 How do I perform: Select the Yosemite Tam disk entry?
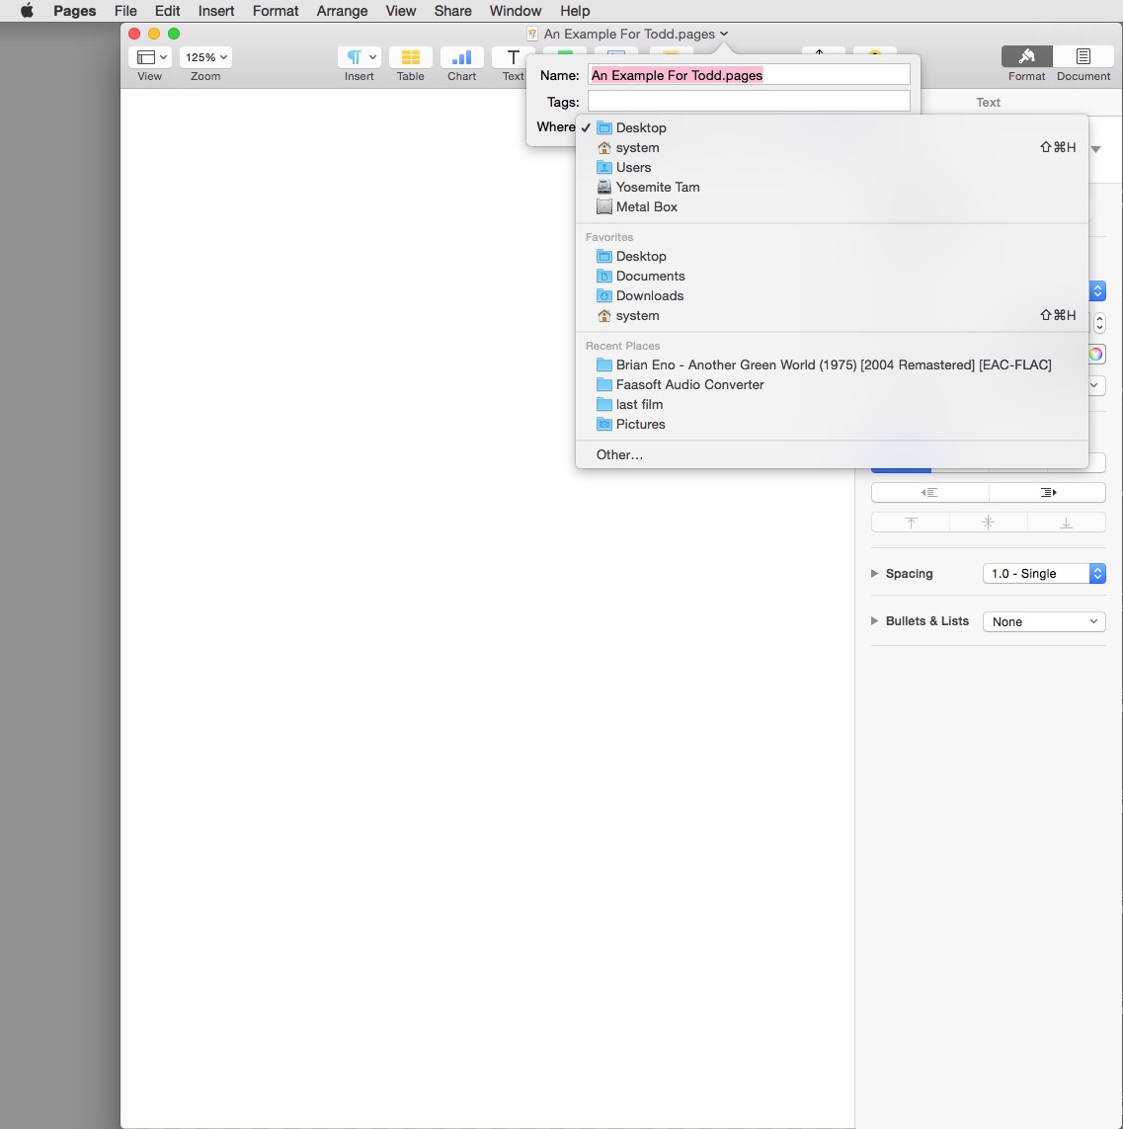point(832,188)
